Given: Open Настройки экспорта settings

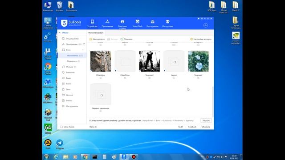Looking at the screenshot, I should 201,39.
